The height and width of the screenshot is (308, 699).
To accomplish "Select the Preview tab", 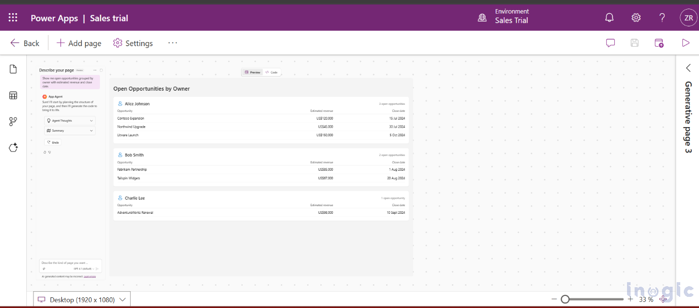I will click(x=252, y=72).
